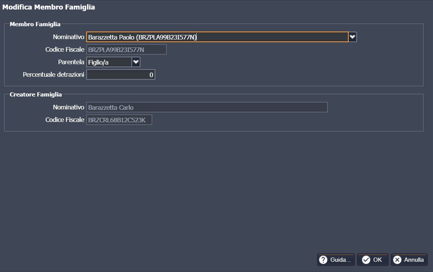Click the creator Nominativo field Barazzetta Carlo
The height and width of the screenshot is (272, 433).
point(207,108)
